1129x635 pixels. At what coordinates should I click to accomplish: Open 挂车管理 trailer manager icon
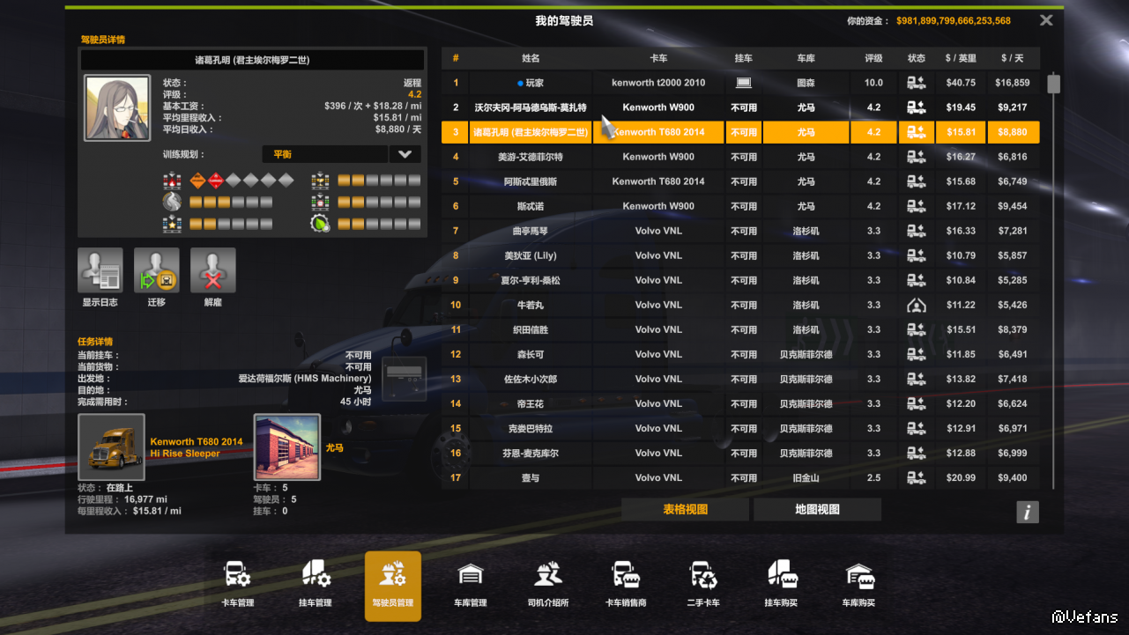tap(316, 586)
